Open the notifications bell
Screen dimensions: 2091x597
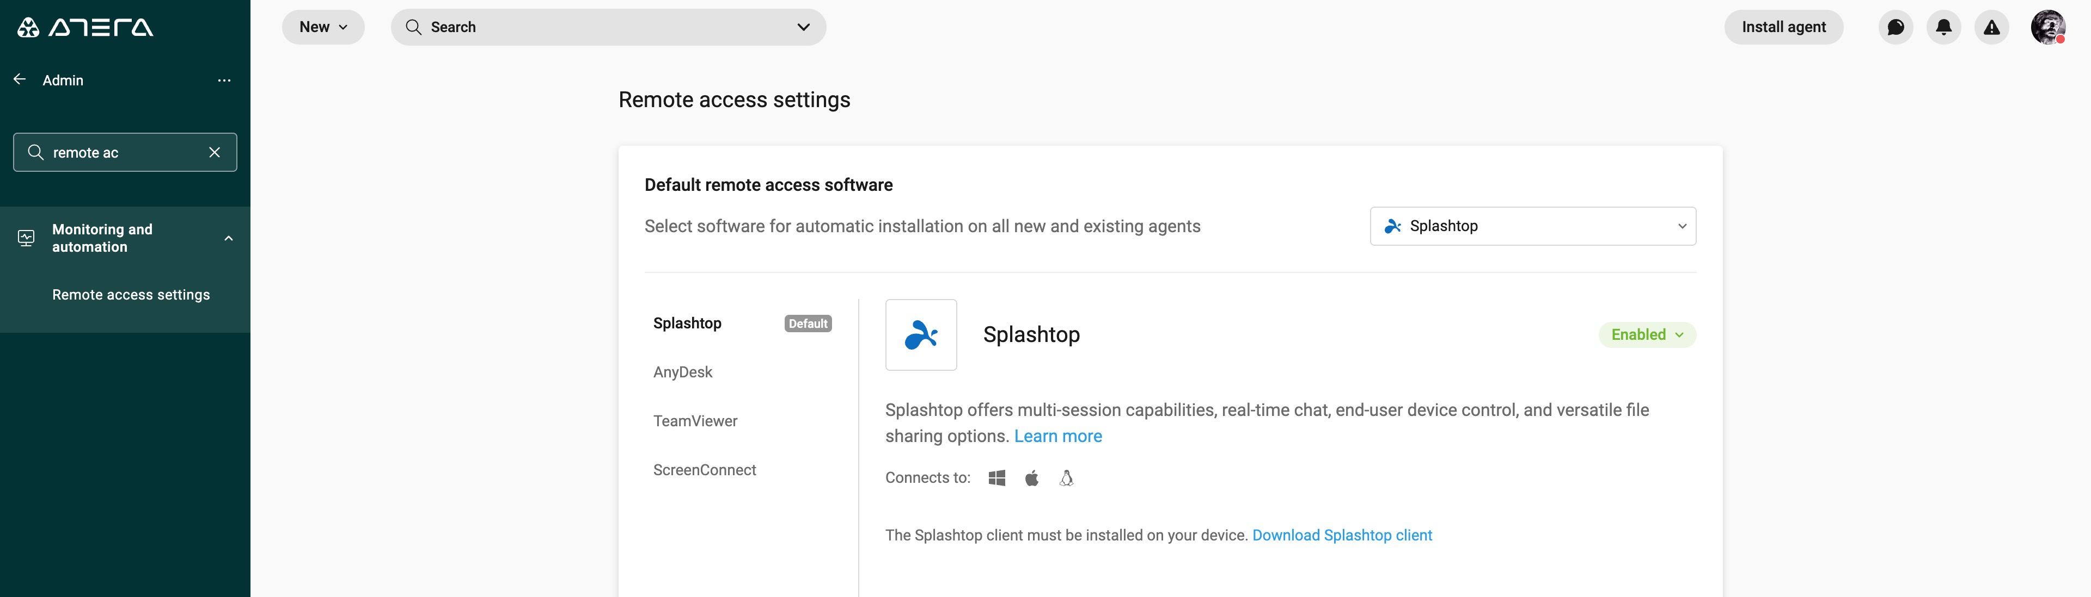[x=1943, y=27]
